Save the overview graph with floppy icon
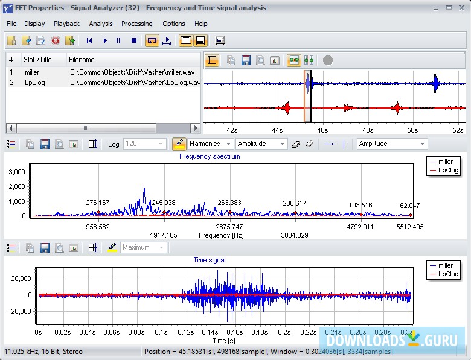Viewport: 471px width, 360px height. (246, 60)
